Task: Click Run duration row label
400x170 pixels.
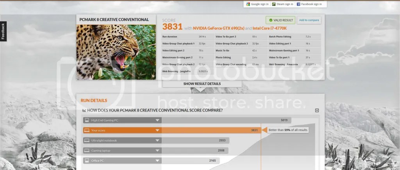Action: [x=170, y=37]
